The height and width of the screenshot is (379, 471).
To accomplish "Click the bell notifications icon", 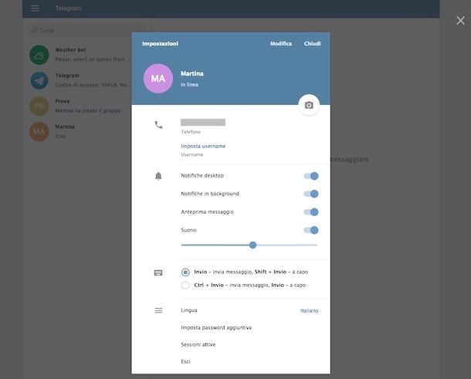I will (x=158, y=176).
